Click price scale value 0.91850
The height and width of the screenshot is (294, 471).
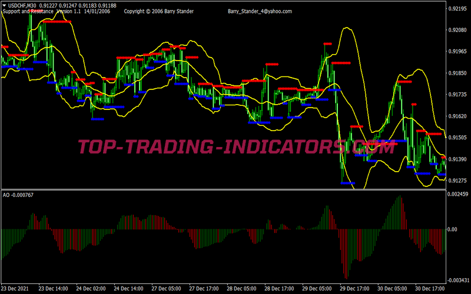pyautogui.click(x=458, y=73)
